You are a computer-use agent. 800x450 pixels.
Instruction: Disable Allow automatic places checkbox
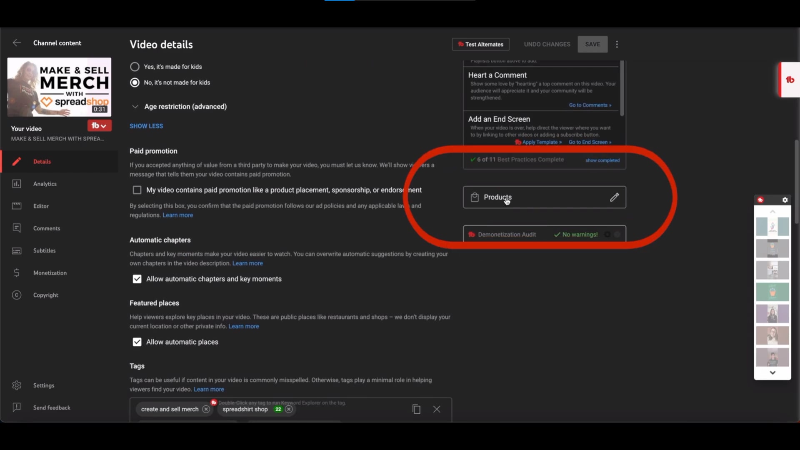137,342
